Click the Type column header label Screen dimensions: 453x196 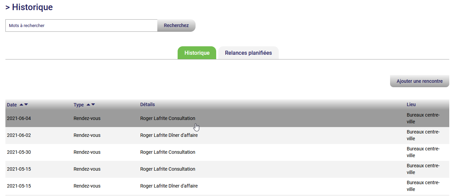click(x=78, y=105)
